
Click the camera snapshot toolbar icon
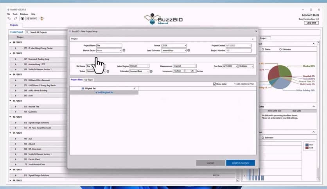[22, 18]
